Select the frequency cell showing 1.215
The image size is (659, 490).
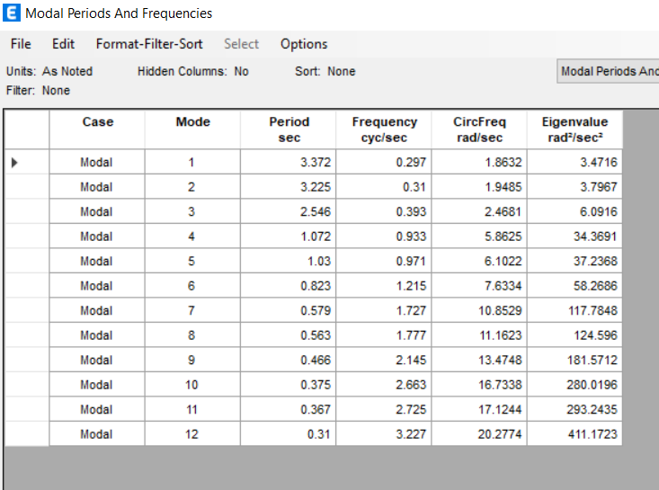point(384,286)
